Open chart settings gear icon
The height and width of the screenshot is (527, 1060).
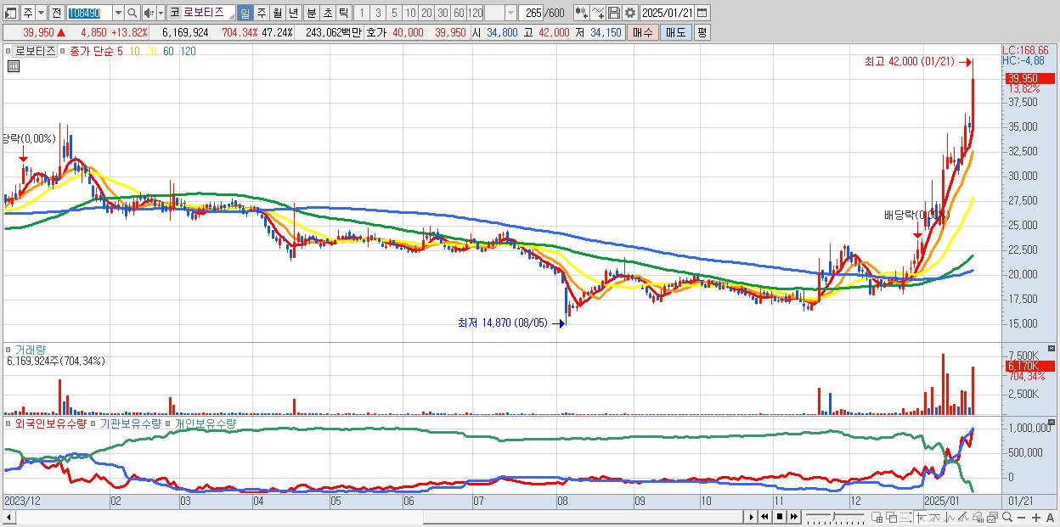tap(629, 13)
